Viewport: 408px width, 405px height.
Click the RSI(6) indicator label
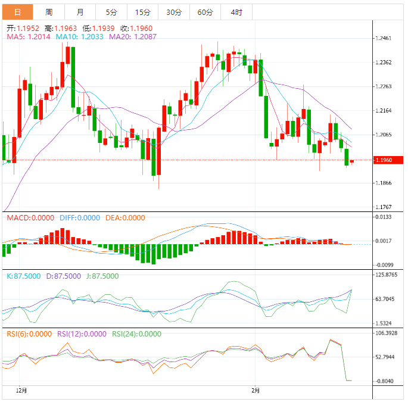point(29,334)
